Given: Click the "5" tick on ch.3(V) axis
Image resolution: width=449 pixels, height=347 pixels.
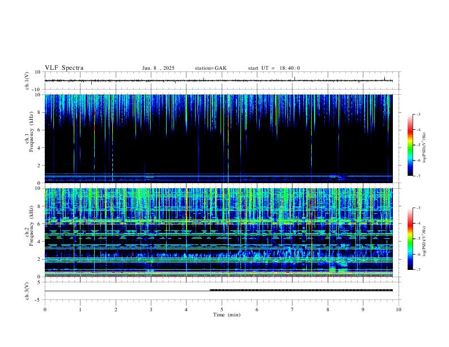Looking at the screenshot, I should pyautogui.click(x=39, y=282).
